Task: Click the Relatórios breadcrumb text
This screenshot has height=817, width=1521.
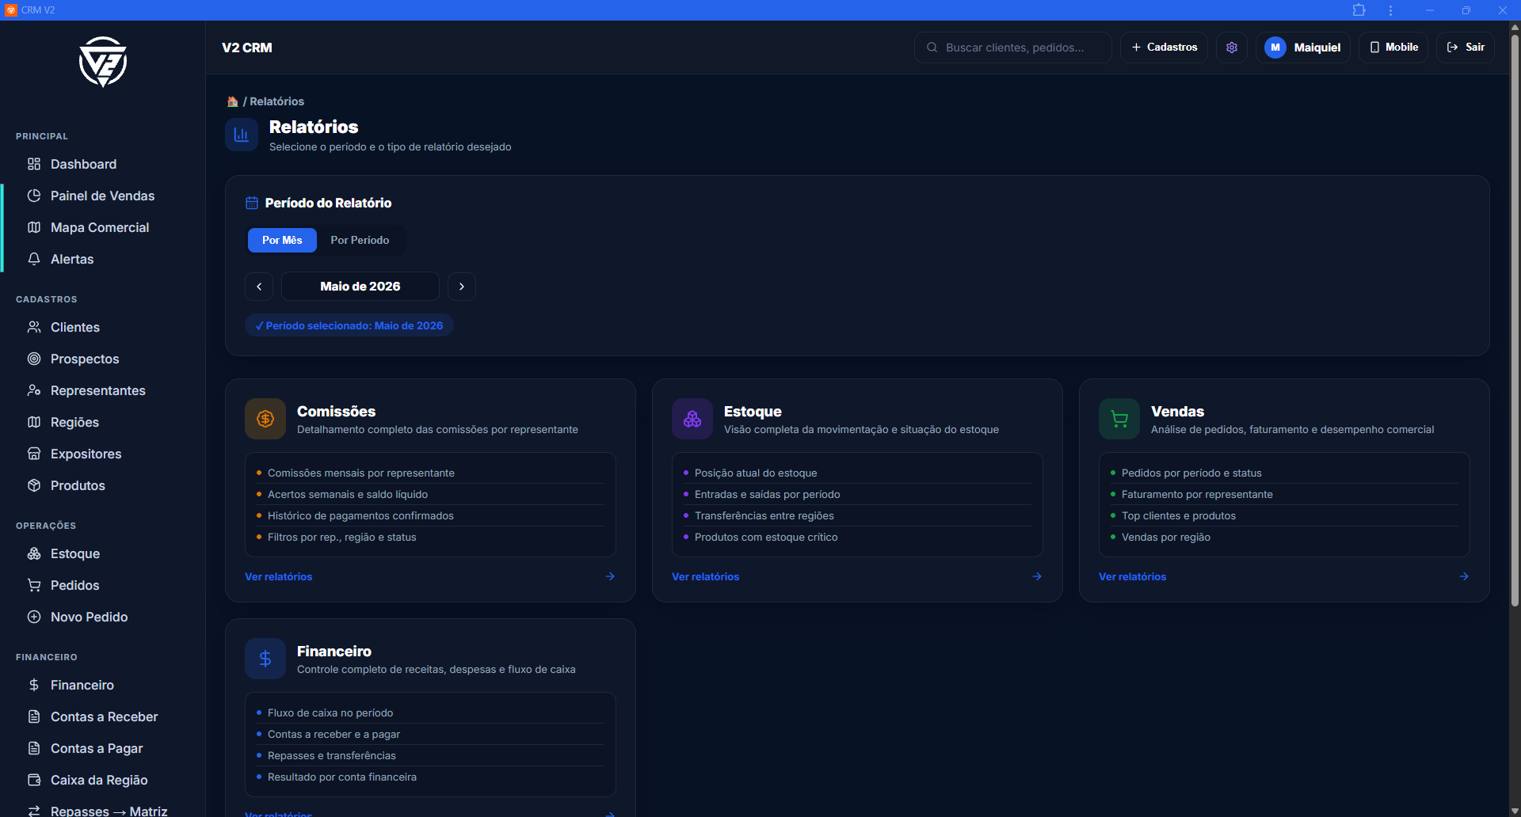Action: click(x=276, y=101)
